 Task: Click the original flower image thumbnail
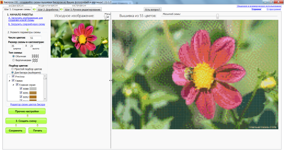[80, 39]
